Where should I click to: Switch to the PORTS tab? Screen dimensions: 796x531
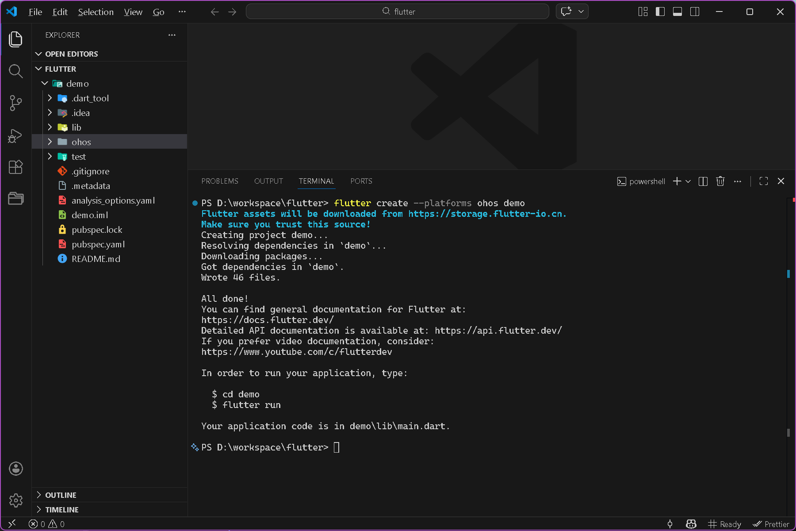361,181
